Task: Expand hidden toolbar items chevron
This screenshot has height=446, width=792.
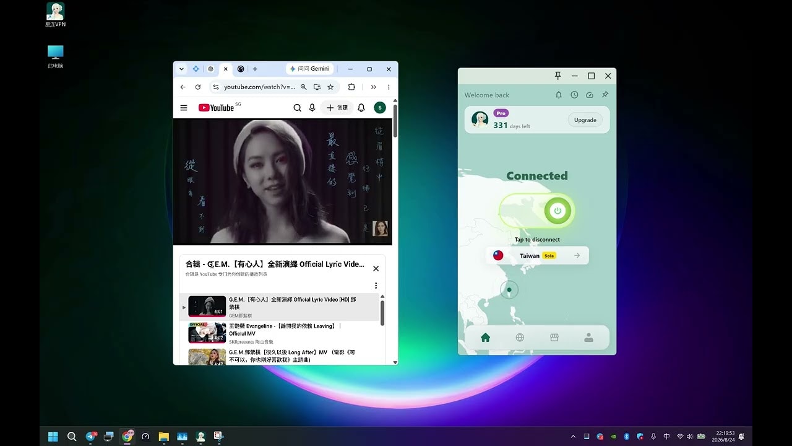Action: (373, 87)
